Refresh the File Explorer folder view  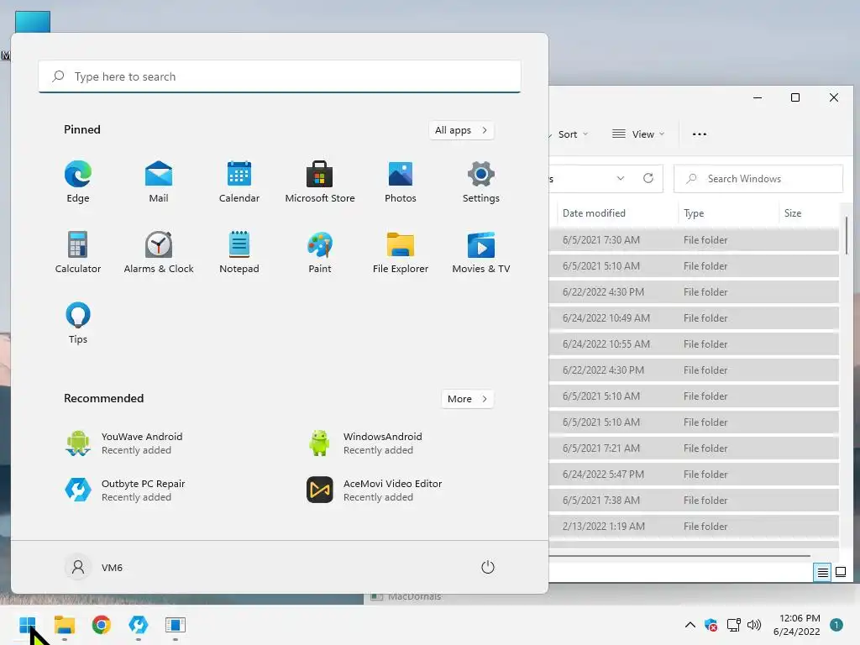tap(648, 178)
